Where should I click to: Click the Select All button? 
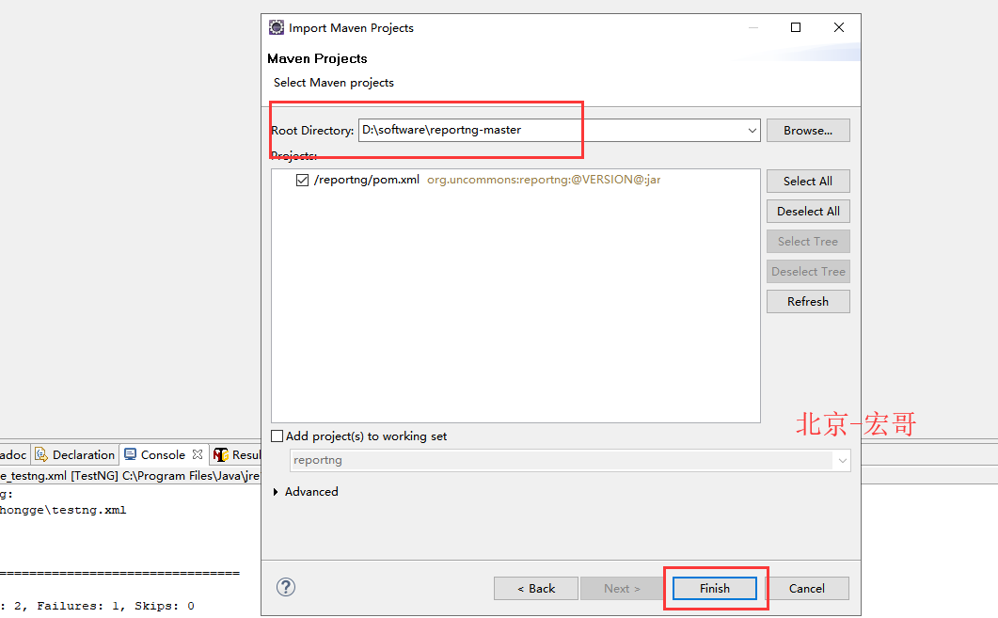click(808, 181)
